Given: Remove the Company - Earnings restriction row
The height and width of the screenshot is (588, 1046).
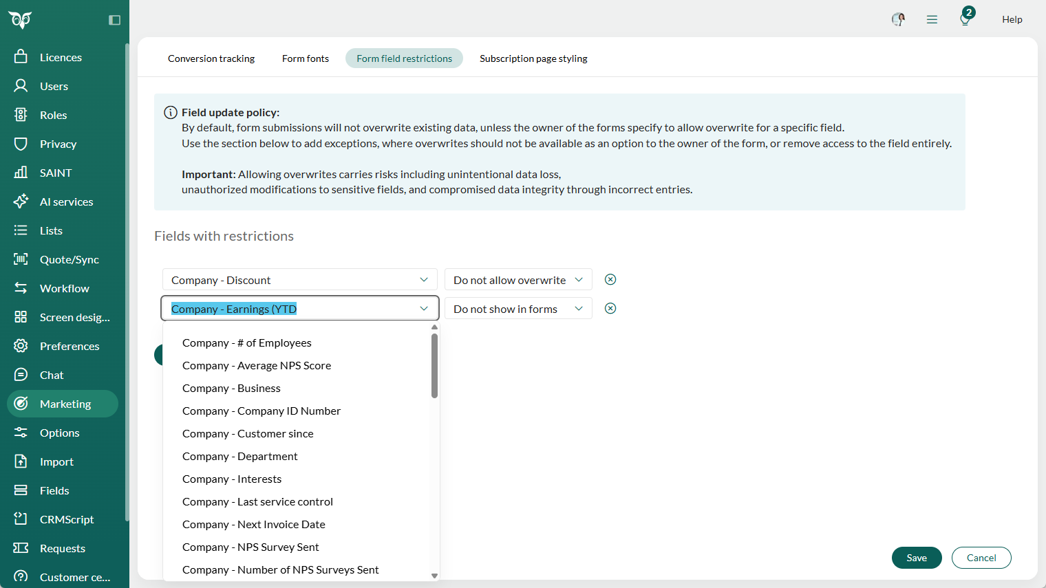Looking at the screenshot, I should pos(610,308).
